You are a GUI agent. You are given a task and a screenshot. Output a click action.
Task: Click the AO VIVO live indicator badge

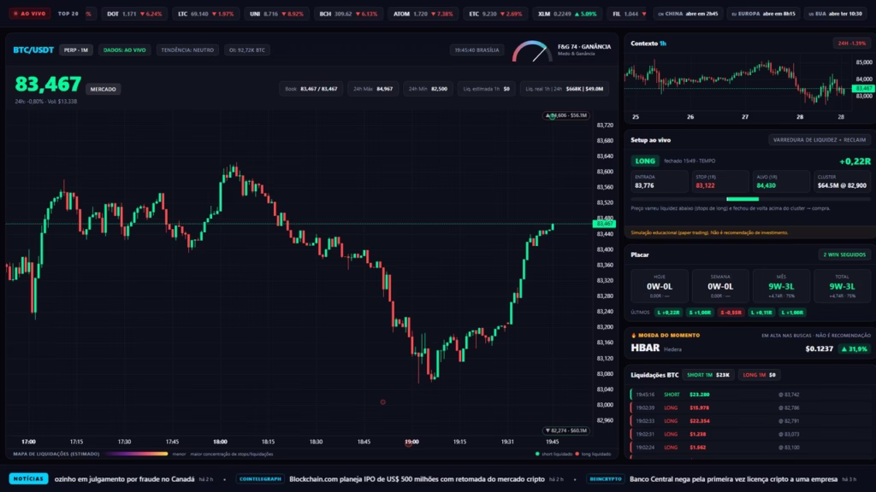point(30,14)
